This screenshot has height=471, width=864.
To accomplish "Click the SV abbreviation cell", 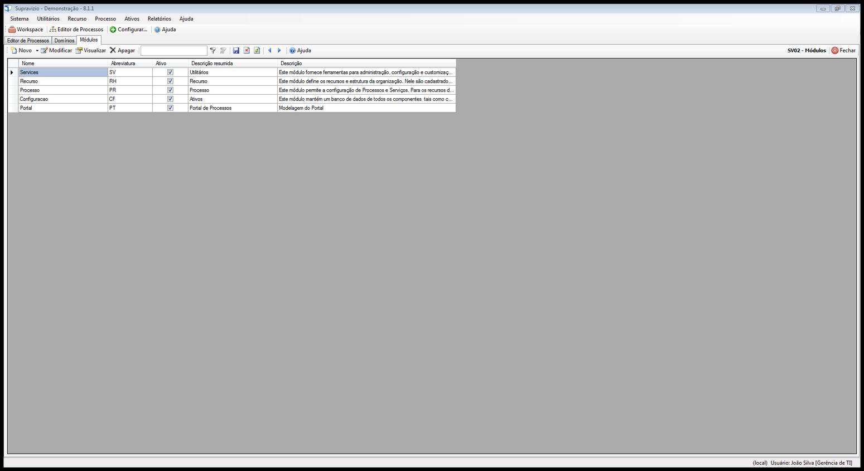I will point(130,72).
